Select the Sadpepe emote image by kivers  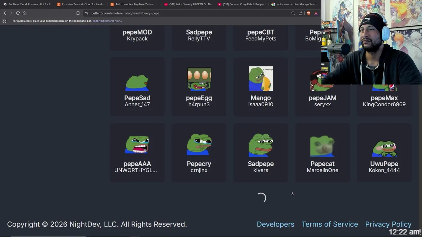(261, 145)
